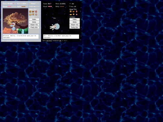This screenshot has width=163, height=122.
Task: Click the 'Name: Rei' text
Action: [47, 4]
